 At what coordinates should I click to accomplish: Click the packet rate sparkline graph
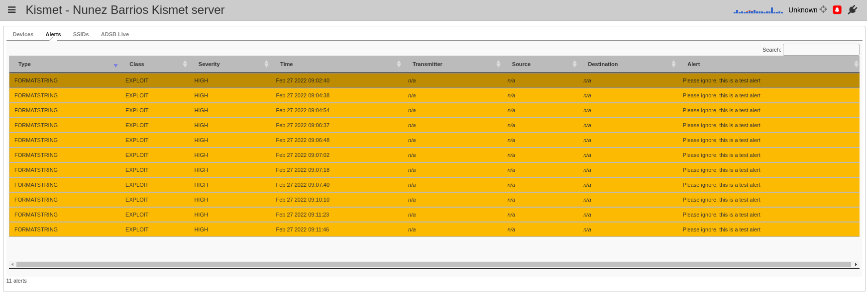click(x=758, y=10)
